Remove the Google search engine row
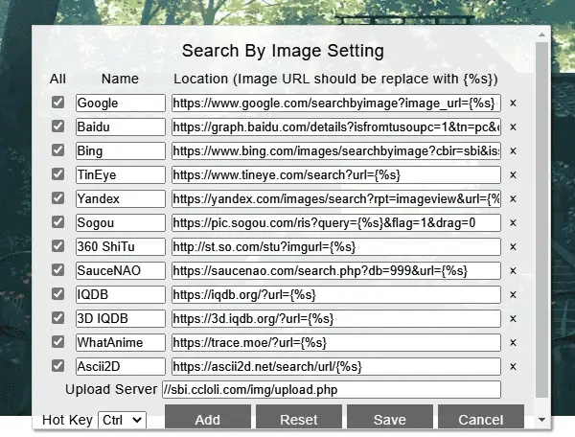The height and width of the screenshot is (437, 575). pyautogui.click(x=513, y=103)
